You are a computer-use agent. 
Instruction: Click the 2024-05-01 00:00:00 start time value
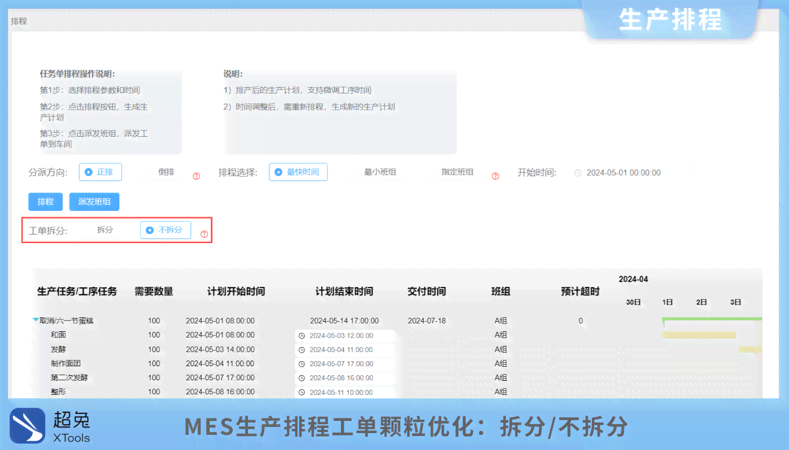click(x=623, y=173)
